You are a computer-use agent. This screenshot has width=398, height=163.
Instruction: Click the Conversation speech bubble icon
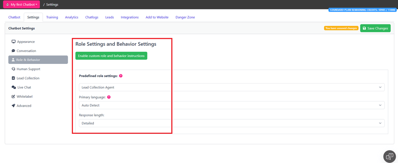(x=13, y=51)
